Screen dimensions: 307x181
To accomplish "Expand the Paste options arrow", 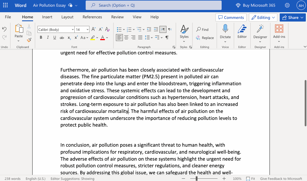I will [18, 41].
